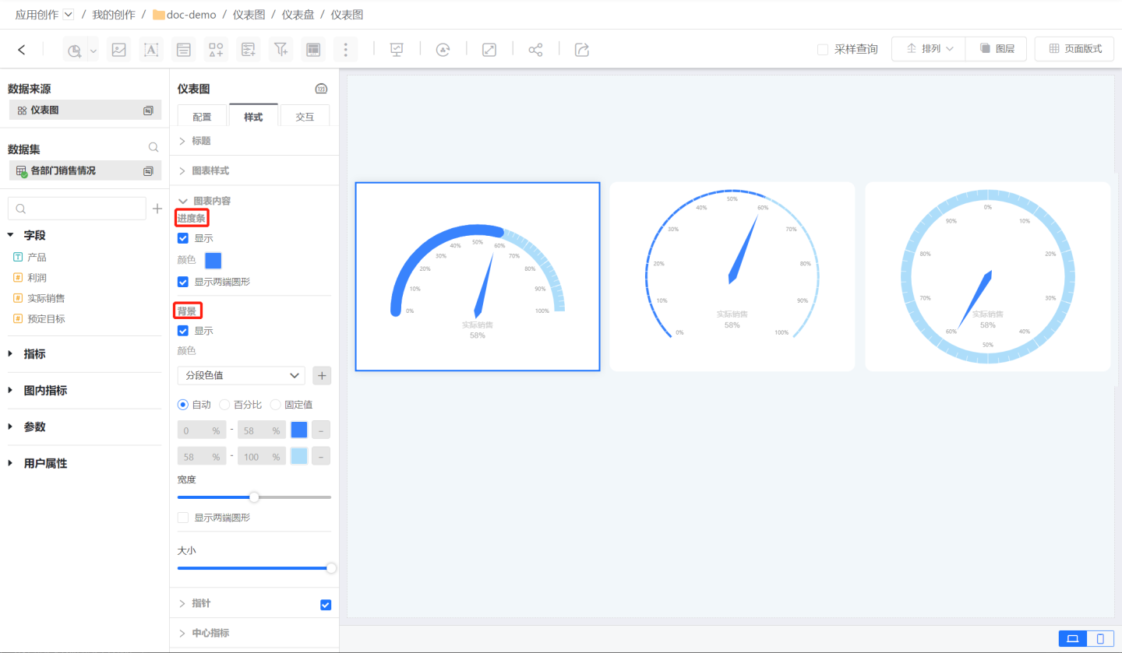
Task: Click the add filter funnel icon
Action: 280,50
